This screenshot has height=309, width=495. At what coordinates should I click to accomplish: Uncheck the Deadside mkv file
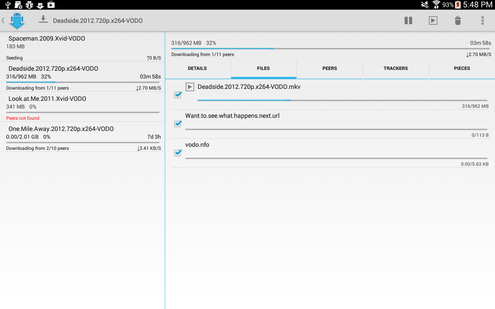[x=178, y=95]
